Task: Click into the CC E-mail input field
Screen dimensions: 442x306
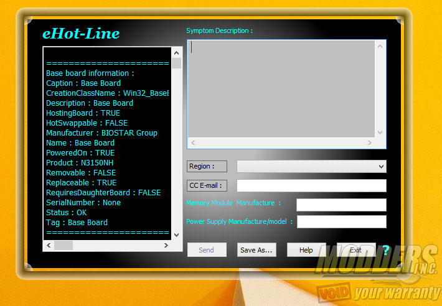Action: 311,185
